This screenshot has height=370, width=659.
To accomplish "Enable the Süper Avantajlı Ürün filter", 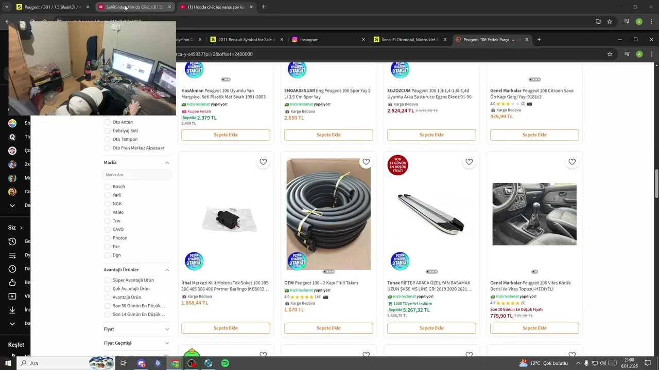I will click(107, 280).
